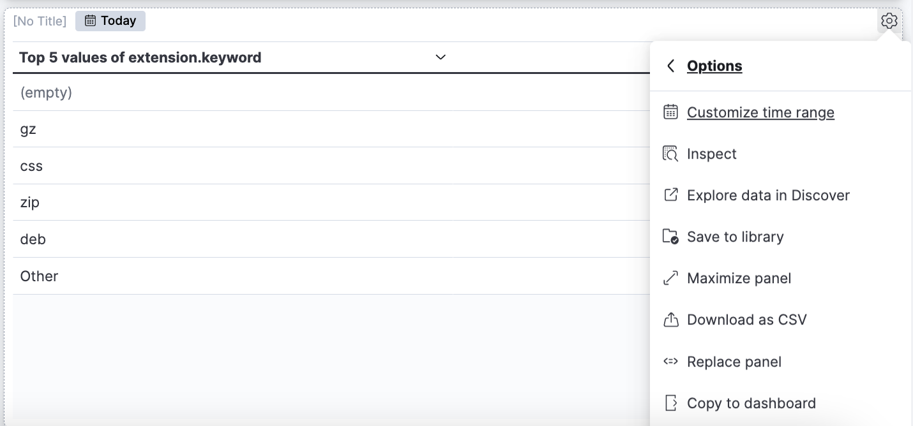
Task: Select Inspect from the options menu
Action: point(712,154)
